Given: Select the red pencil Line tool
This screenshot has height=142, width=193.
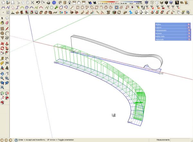Looking at the screenshot, I should (x=7, y=29).
